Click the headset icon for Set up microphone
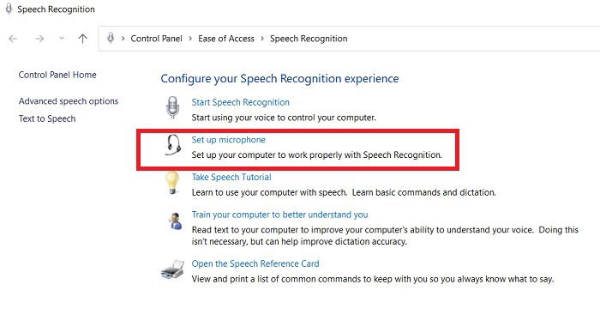Viewport: 600px width, 327px height. coord(173,145)
